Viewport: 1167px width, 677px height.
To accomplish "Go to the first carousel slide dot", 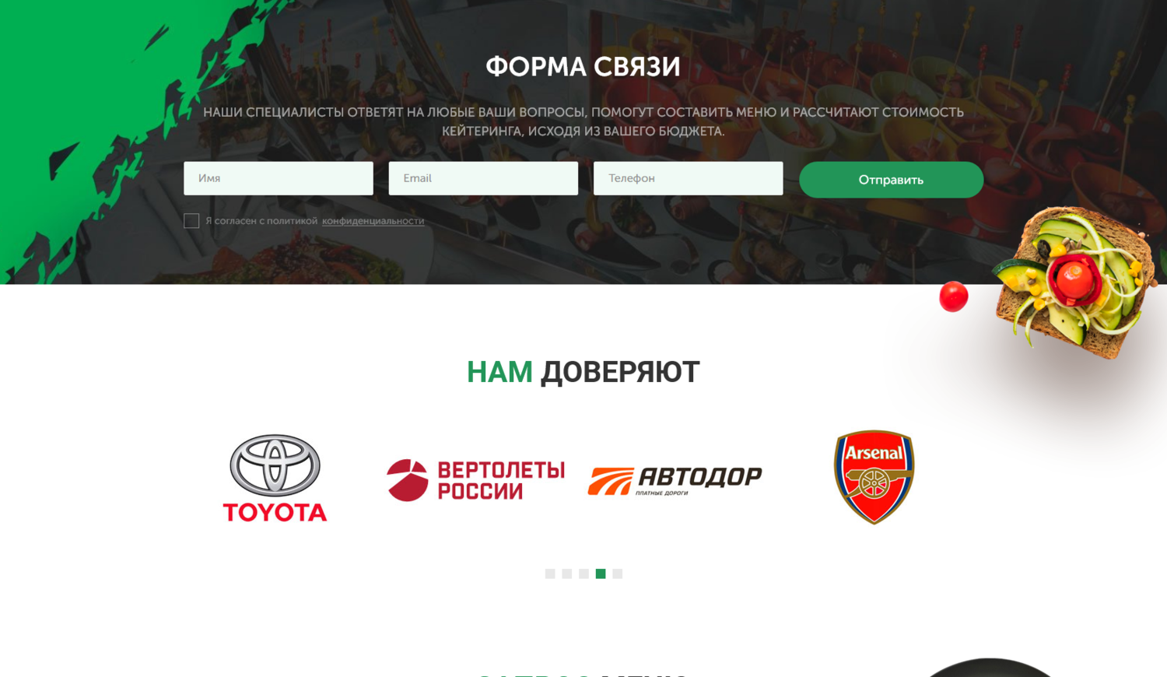I will tap(550, 574).
